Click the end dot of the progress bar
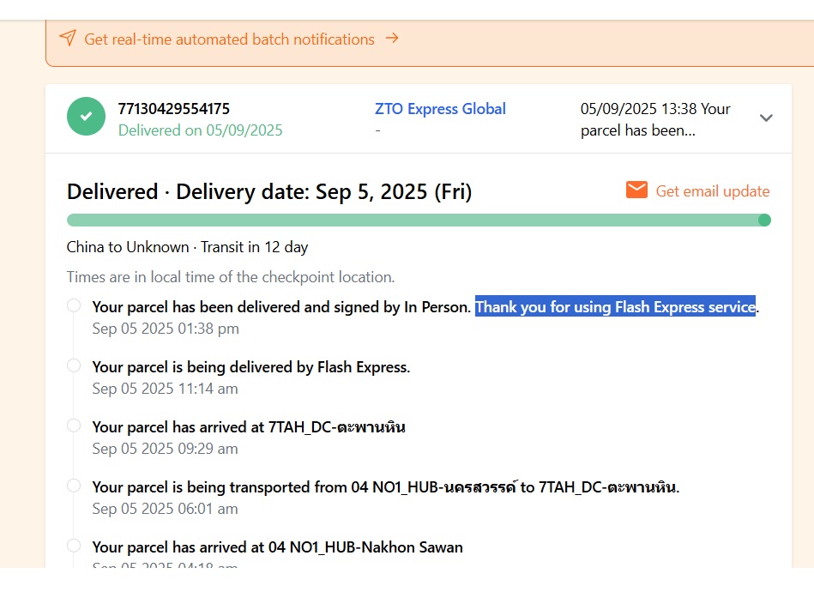 coord(764,220)
